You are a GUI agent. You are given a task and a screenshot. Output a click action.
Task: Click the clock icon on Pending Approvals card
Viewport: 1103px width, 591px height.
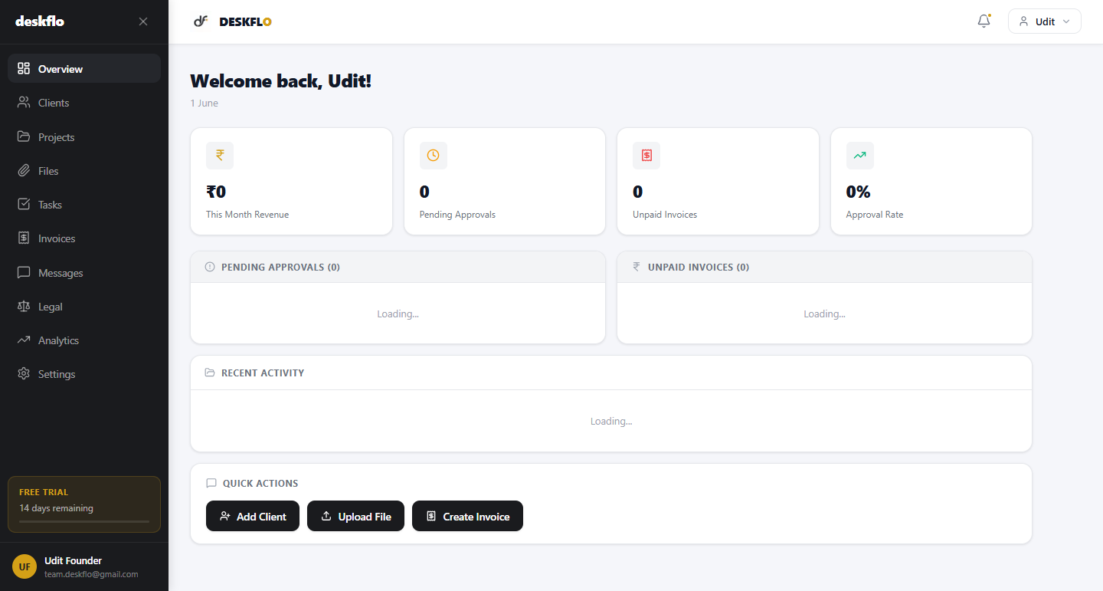[x=434, y=156]
